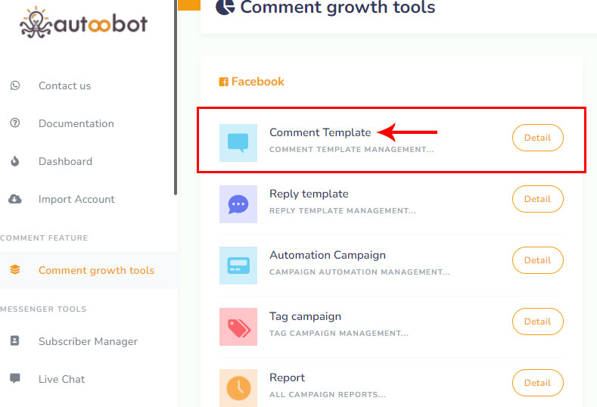The image size is (597, 407).
Task: Click the blue Comment Template speech icon
Action: pos(238,142)
